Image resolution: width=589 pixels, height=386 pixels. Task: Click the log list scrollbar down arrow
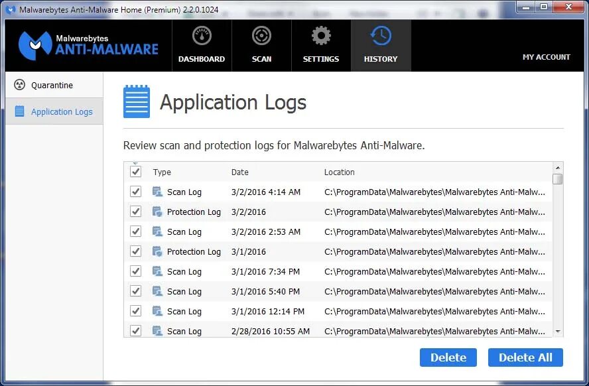(558, 331)
